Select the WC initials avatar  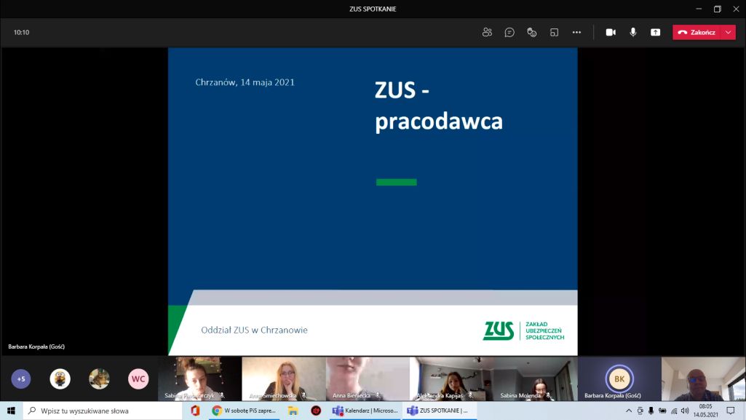coord(138,379)
